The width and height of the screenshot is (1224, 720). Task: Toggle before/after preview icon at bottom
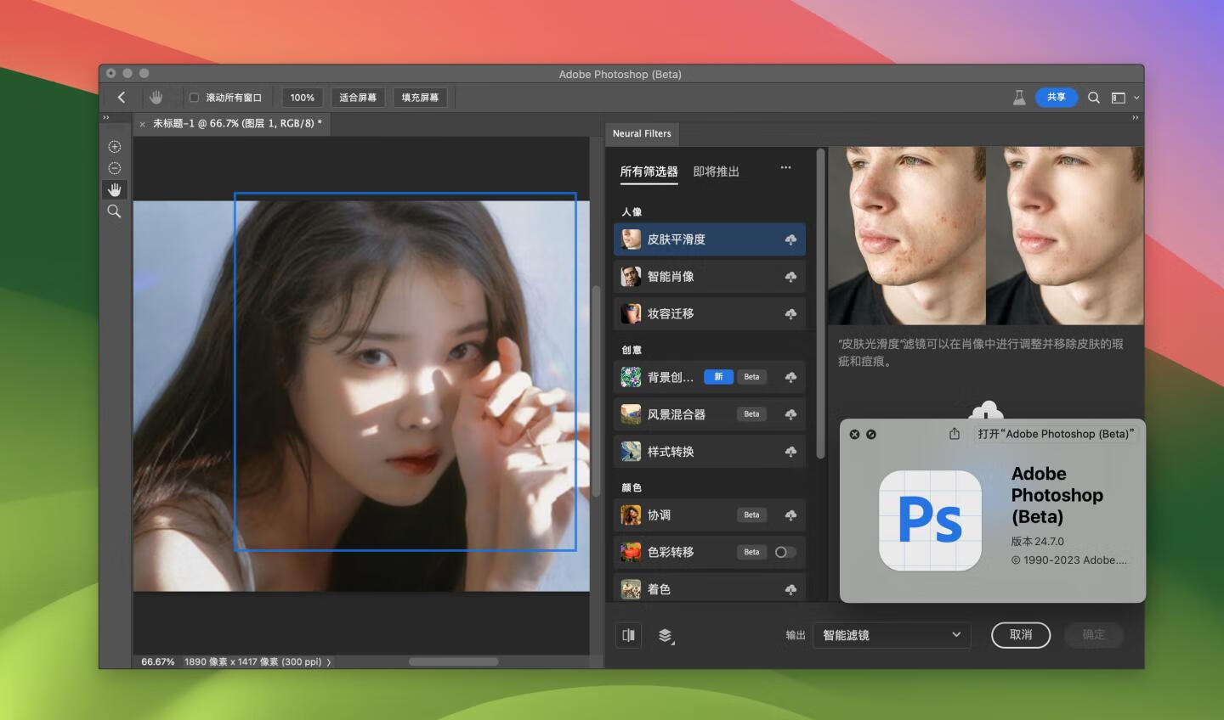629,635
